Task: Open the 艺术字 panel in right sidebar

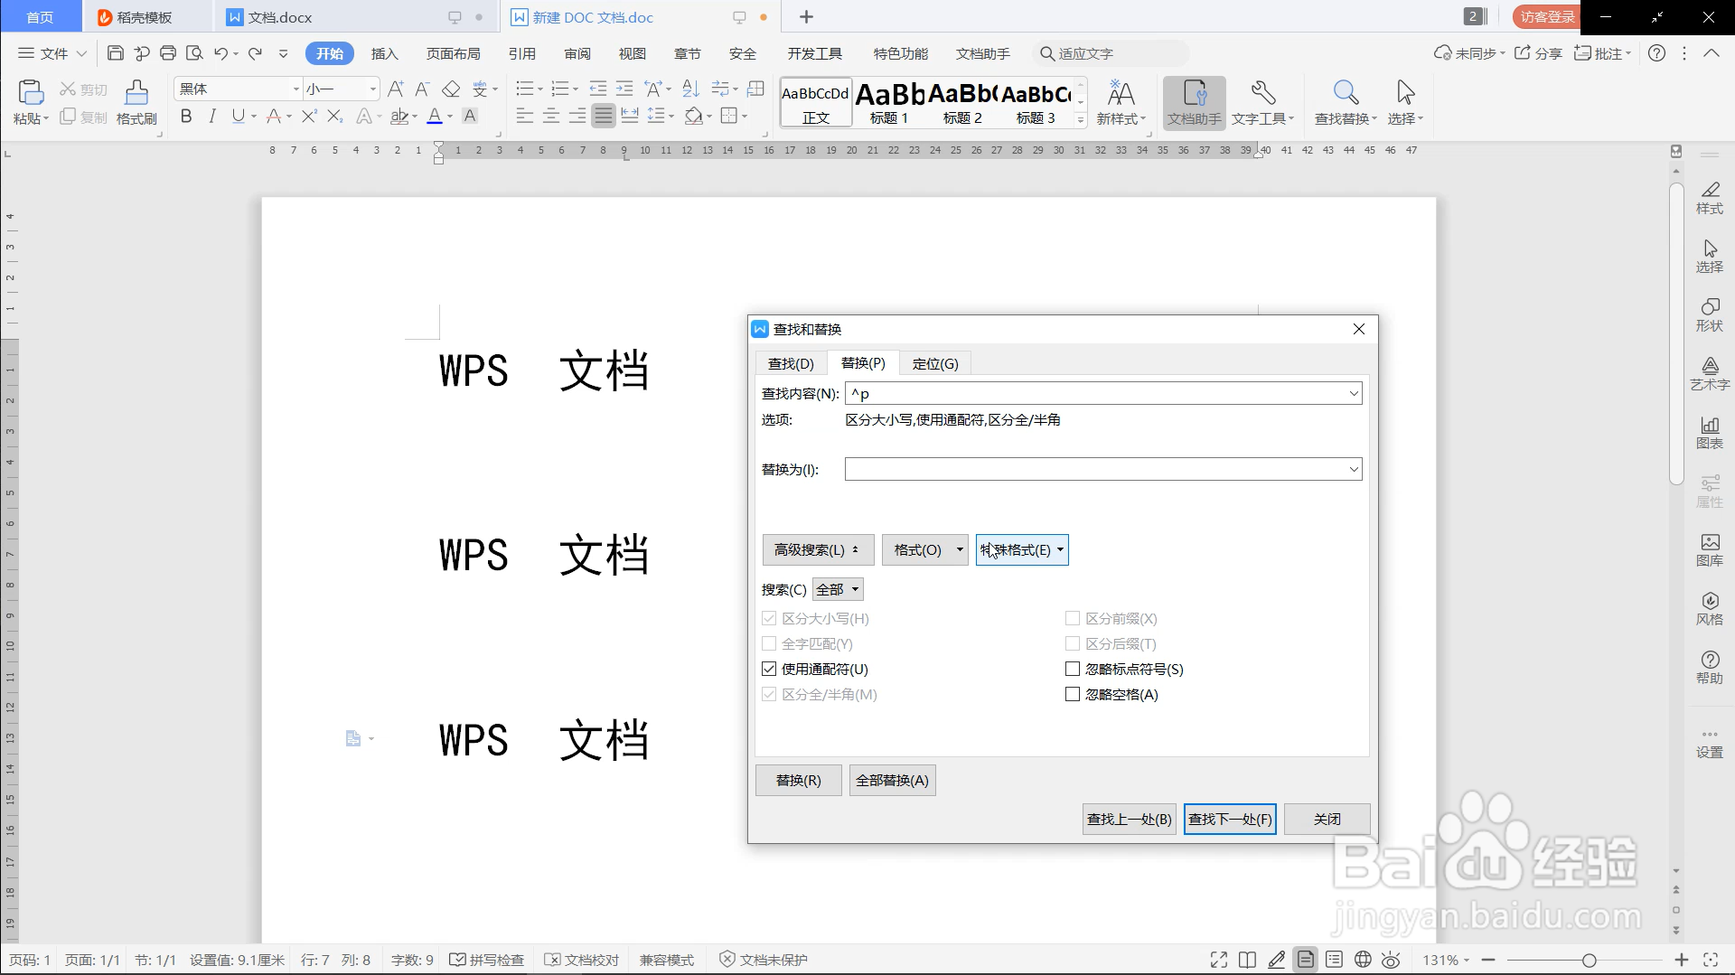Action: [x=1710, y=372]
